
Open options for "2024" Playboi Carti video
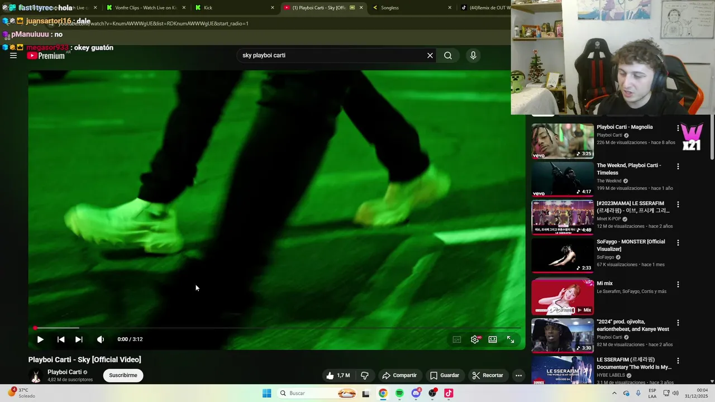click(678, 323)
